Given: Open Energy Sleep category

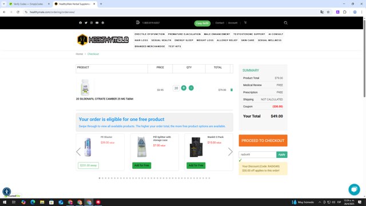Looking at the screenshot, I should tap(184, 40).
